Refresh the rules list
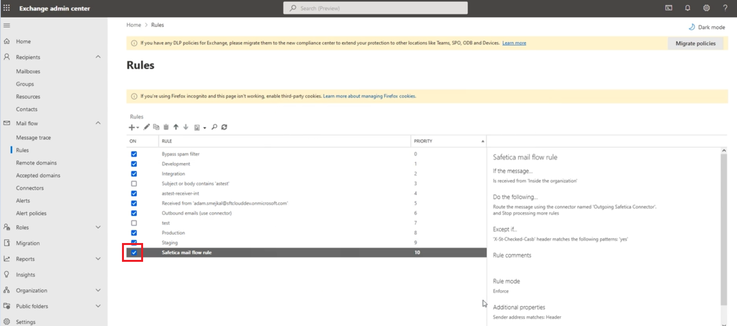This screenshot has height=326, width=737. (224, 127)
